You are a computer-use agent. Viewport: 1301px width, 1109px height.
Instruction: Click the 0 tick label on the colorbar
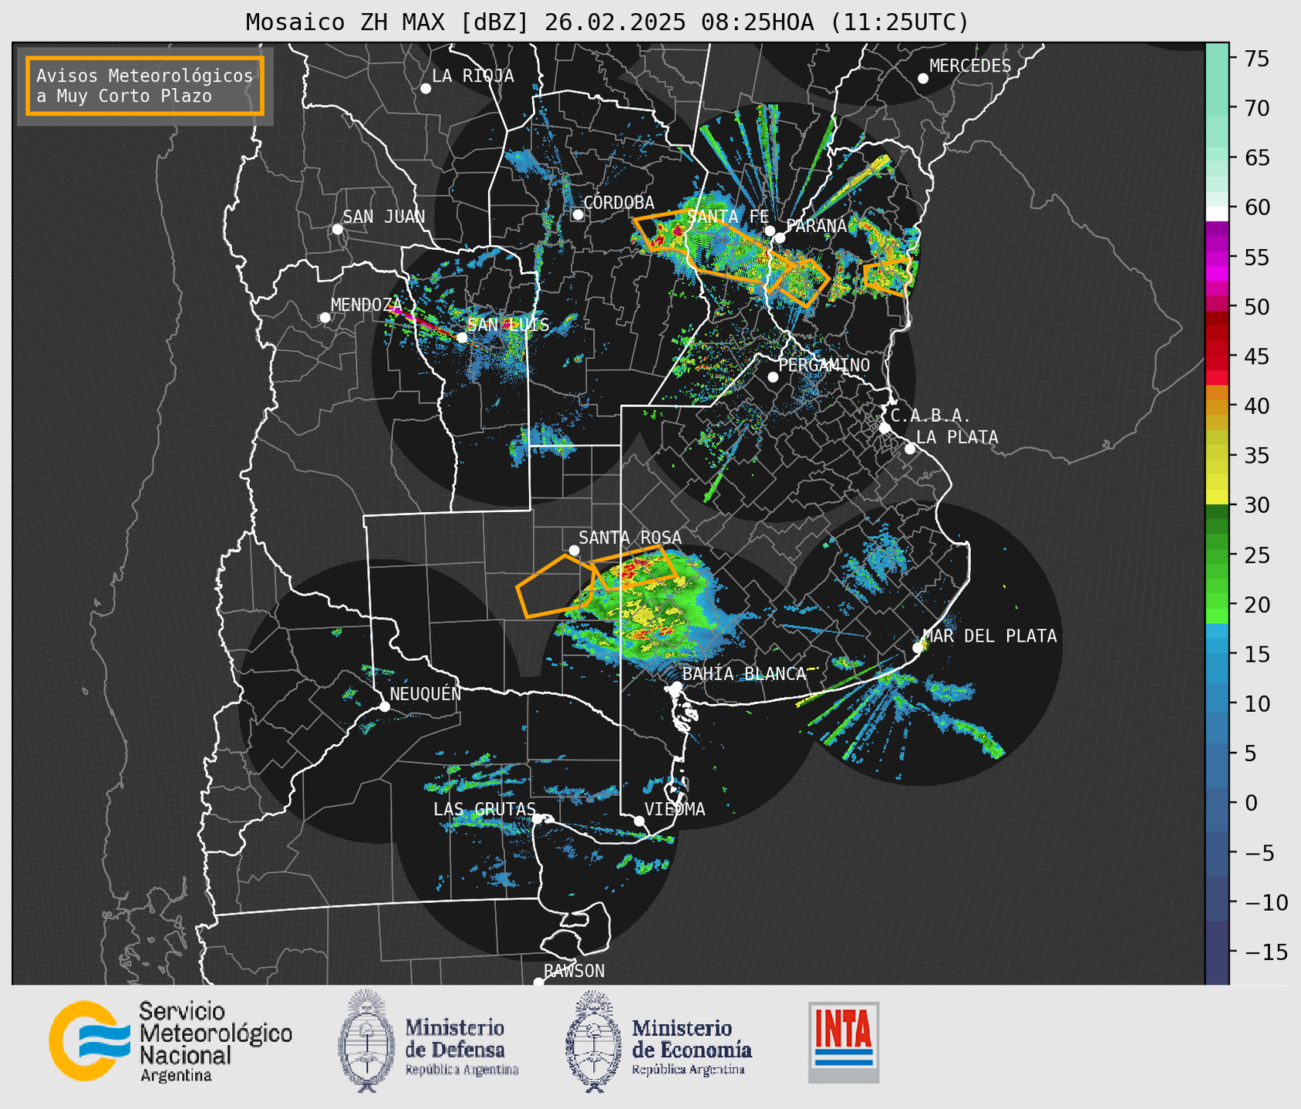point(1250,803)
